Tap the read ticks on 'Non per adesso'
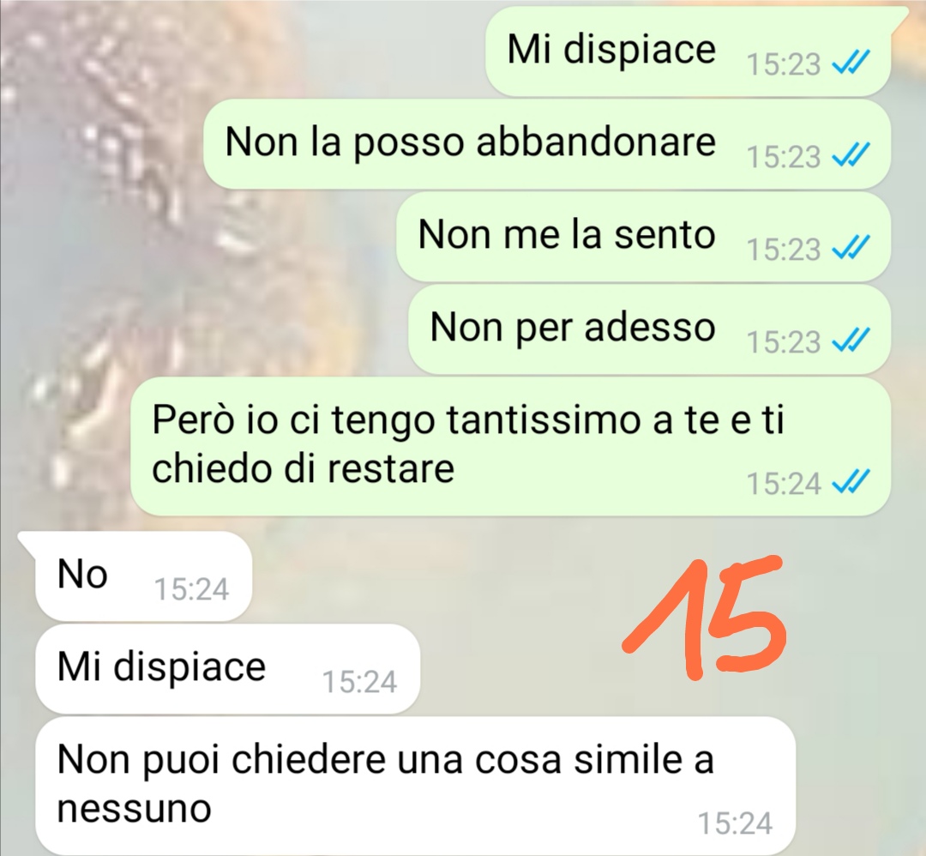This screenshot has width=926, height=856. click(851, 341)
